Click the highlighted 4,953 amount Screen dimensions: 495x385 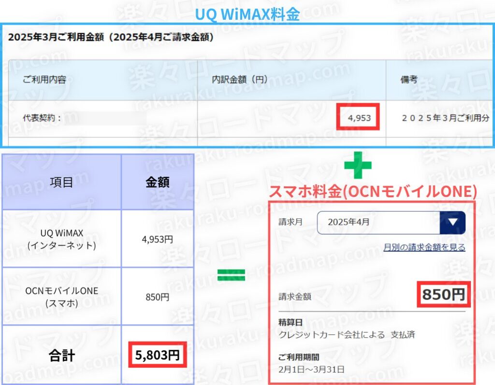point(359,117)
